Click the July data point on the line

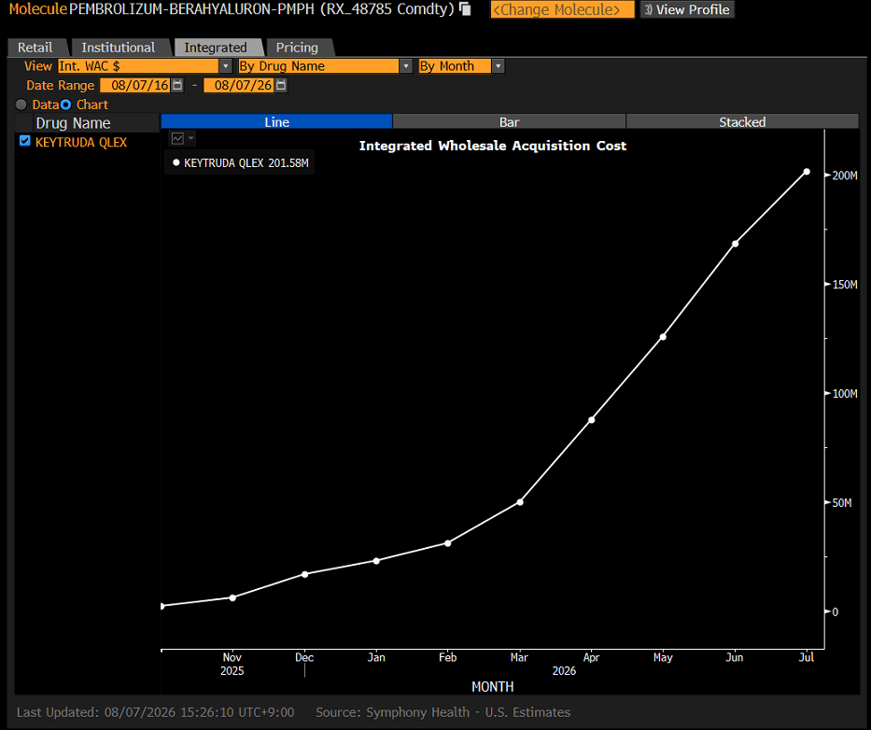pos(807,172)
